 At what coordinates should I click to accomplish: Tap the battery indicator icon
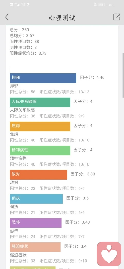[x=102, y=5]
